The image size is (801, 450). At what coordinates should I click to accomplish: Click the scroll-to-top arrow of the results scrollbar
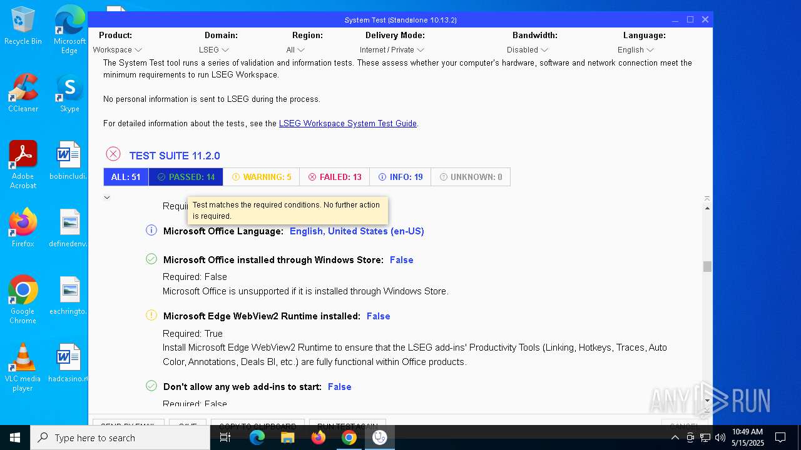(x=707, y=199)
